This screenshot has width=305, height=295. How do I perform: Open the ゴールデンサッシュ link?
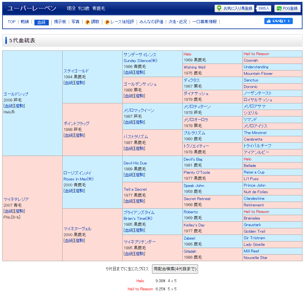(x=140, y=84)
